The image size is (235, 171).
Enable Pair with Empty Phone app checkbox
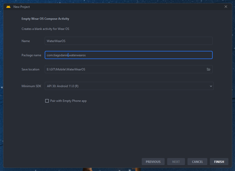click(x=47, y=101)
